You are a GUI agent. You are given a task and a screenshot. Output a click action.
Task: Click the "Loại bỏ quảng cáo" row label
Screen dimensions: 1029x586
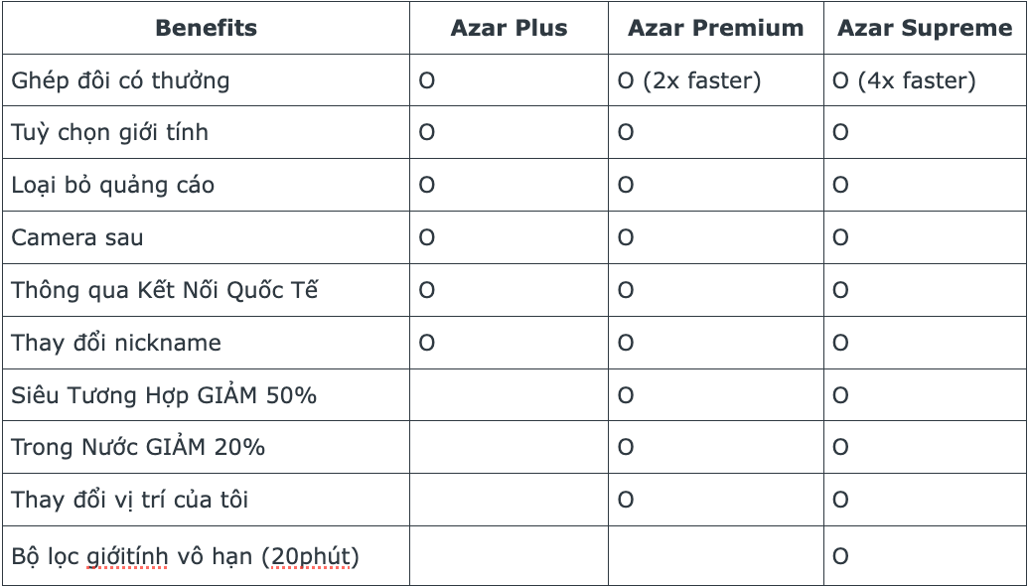(112, 185)
